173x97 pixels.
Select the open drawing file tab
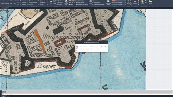coord(4,8)
